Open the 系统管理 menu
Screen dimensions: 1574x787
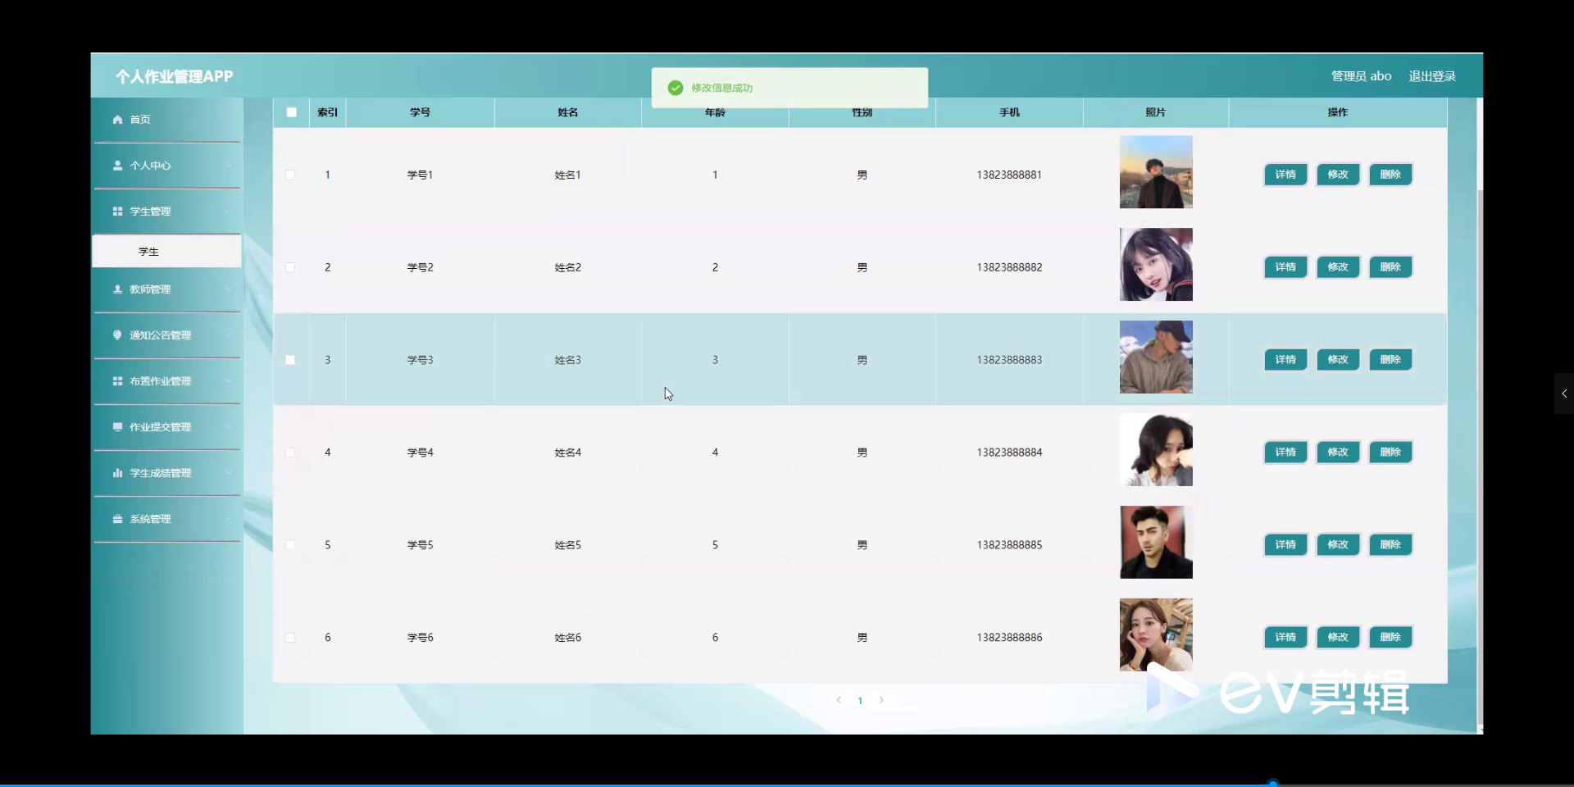pyautogui.click(x=166, y=519)
